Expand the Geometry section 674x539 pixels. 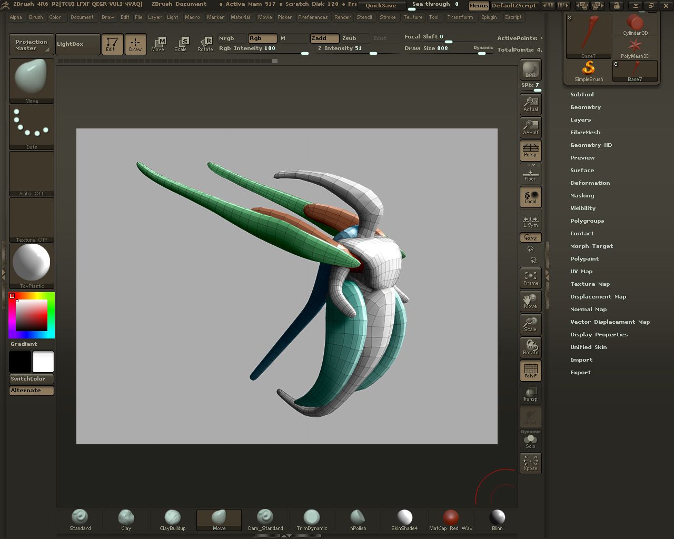coord(586,107)
